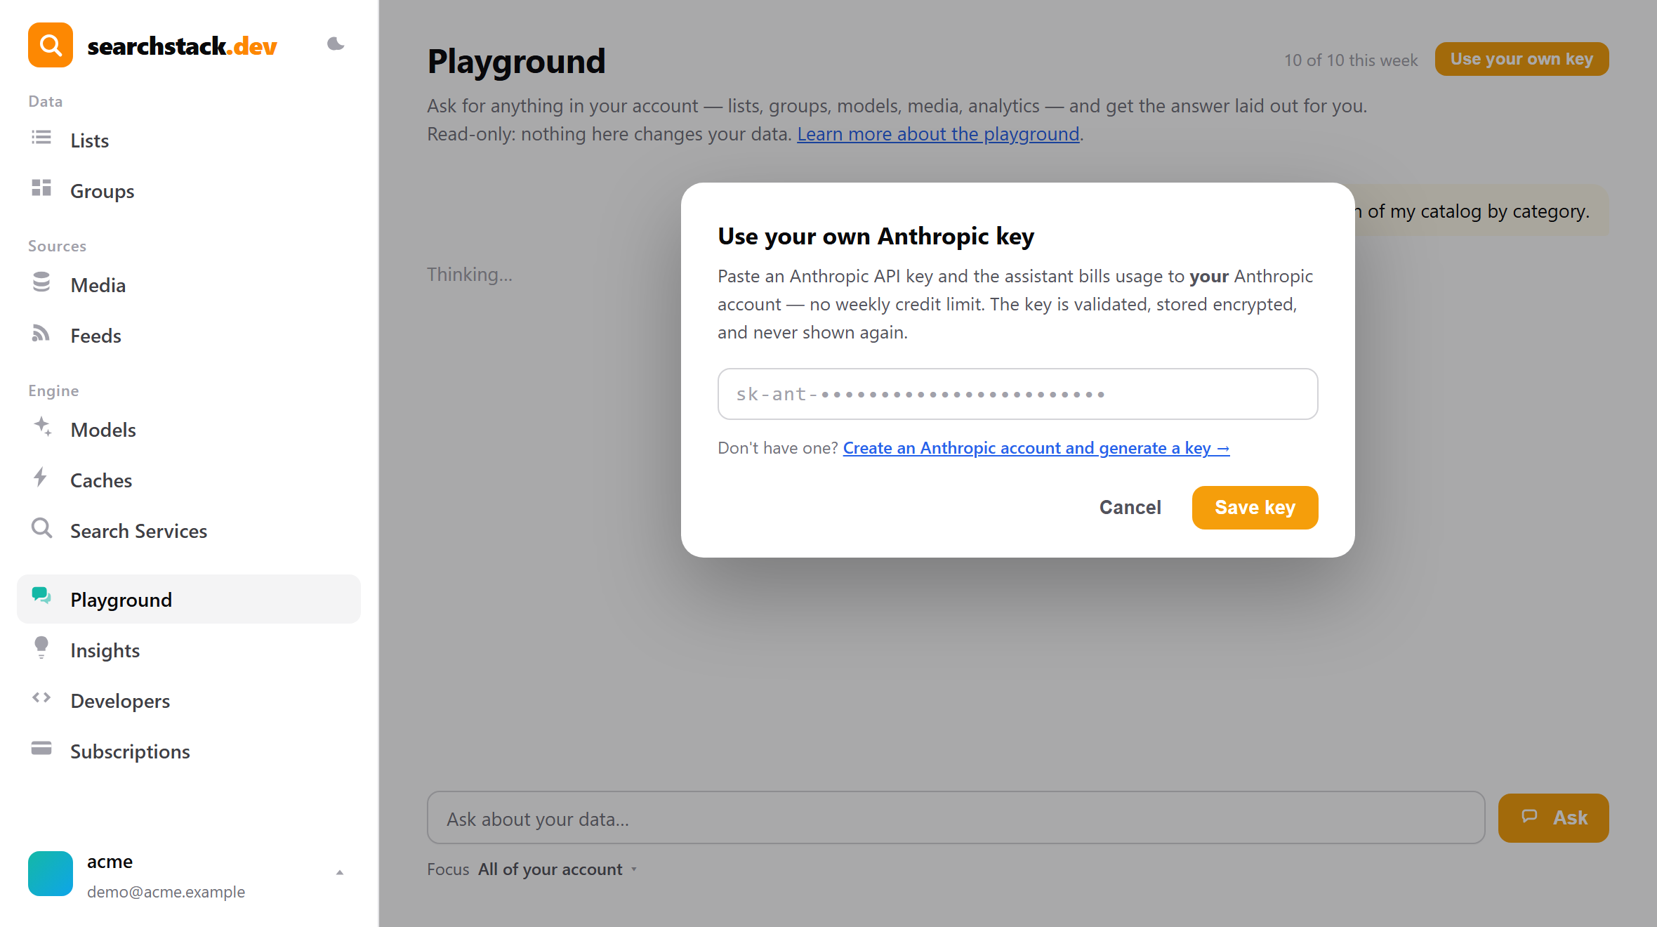Click the searchstack orange search logo icon

click(51, 45)
